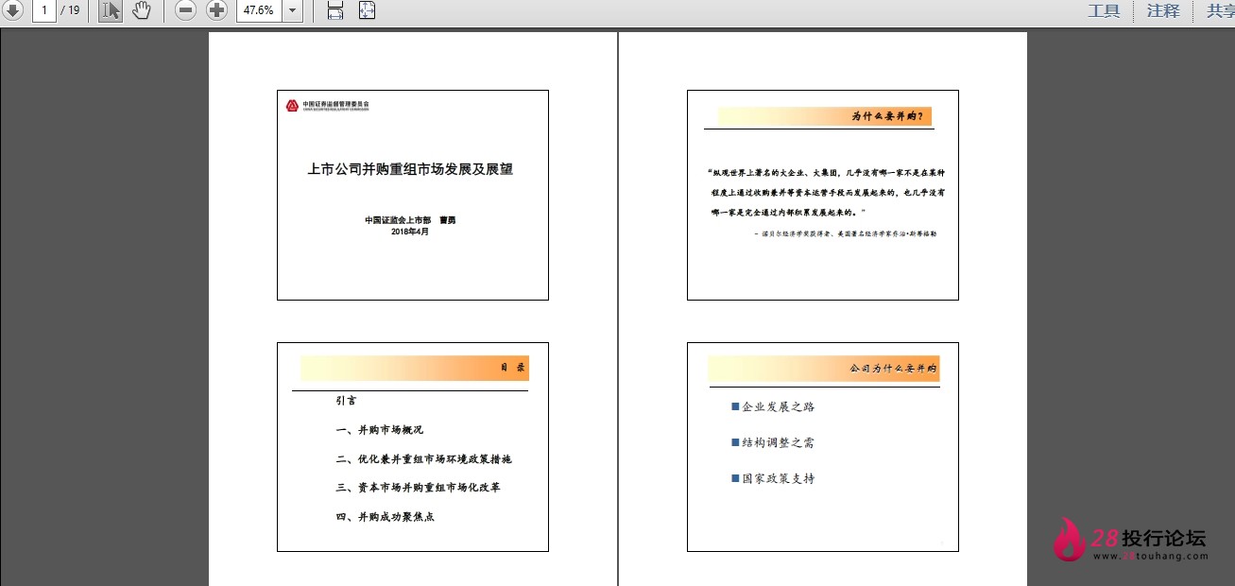Select the Hand pan tool
The height and width of the screenshot is (586, 1235).
click(141, 10)
